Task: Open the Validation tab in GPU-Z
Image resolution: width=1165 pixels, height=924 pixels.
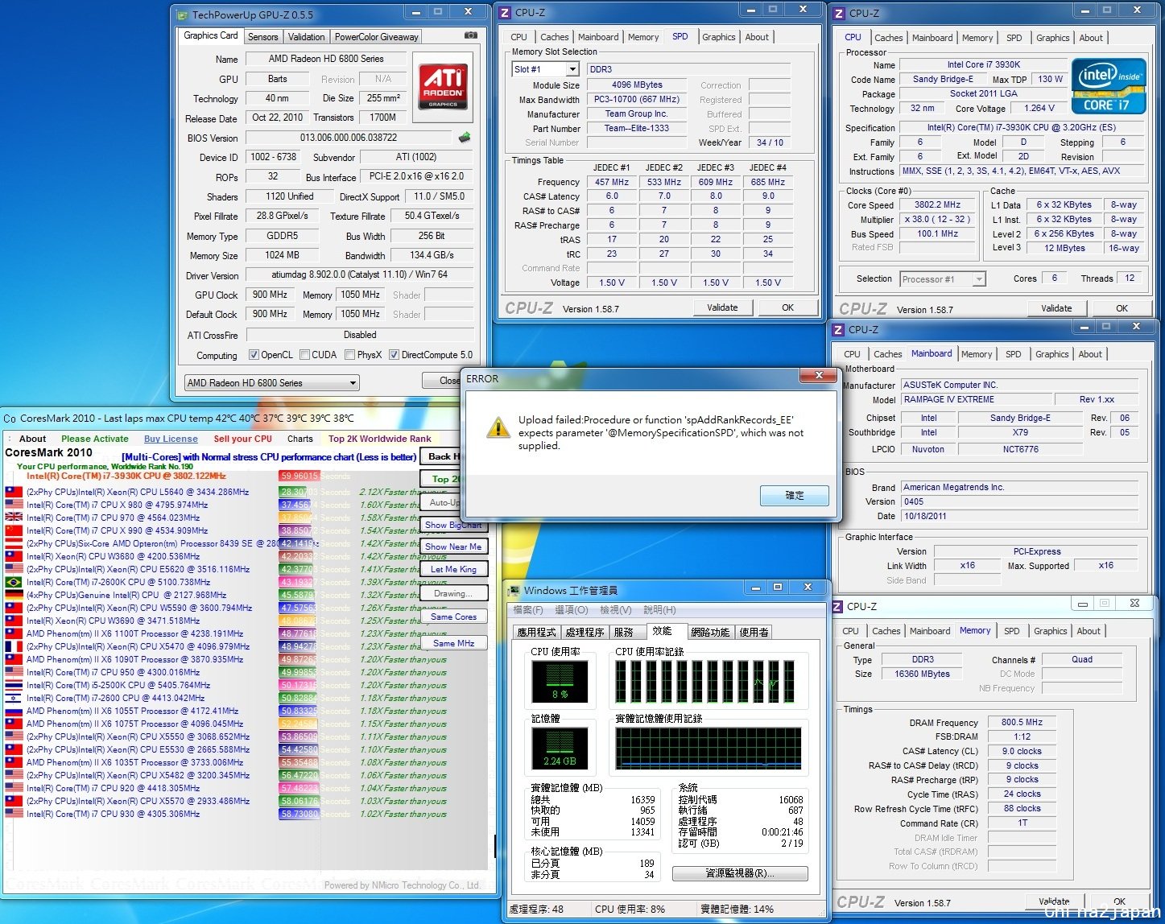Action: click(x=307, y=37)
